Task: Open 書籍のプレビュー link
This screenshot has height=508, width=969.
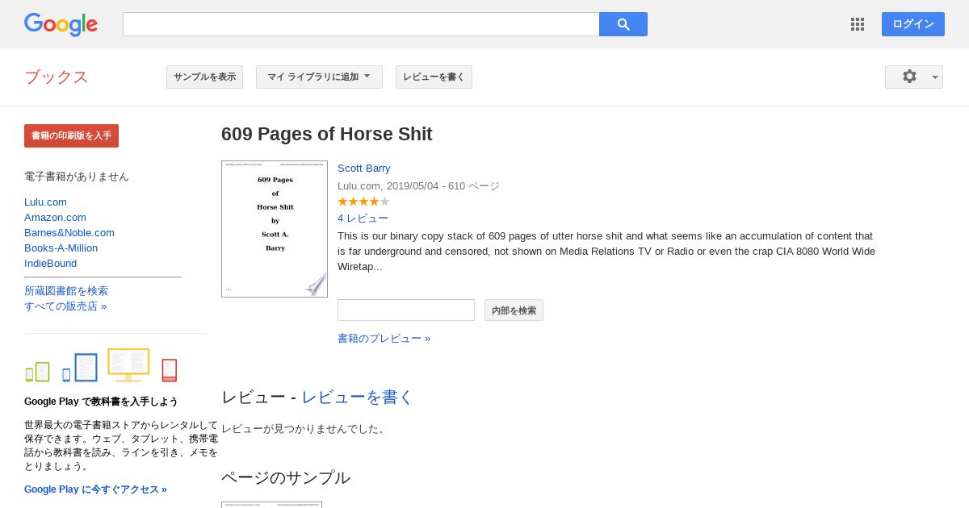Action: [384, 339]
